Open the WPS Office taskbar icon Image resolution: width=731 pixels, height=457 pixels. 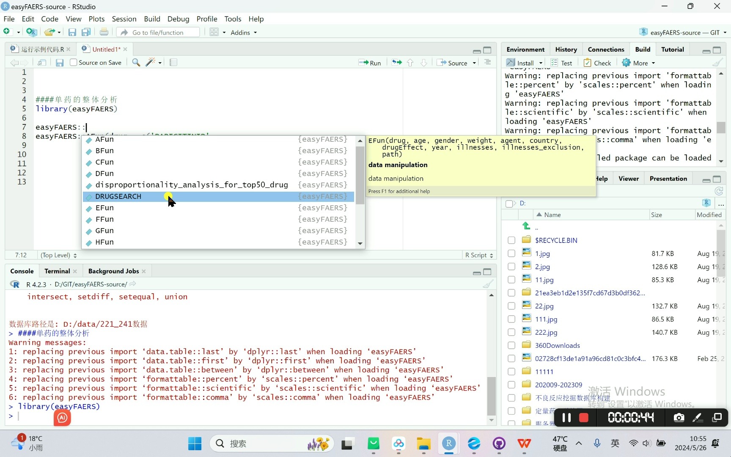[x=524, y=443]
